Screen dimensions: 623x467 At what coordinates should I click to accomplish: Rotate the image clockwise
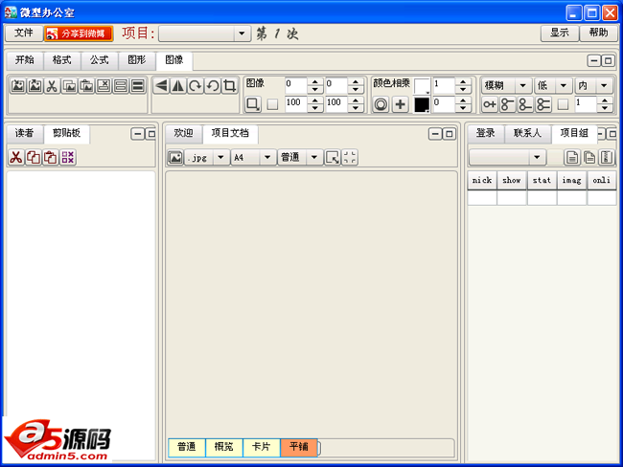point(196,86)
